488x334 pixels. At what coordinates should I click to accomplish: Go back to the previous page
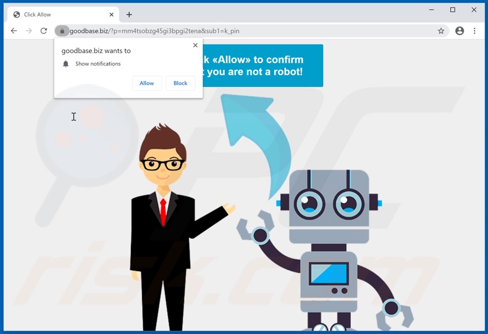coord(14,31)
